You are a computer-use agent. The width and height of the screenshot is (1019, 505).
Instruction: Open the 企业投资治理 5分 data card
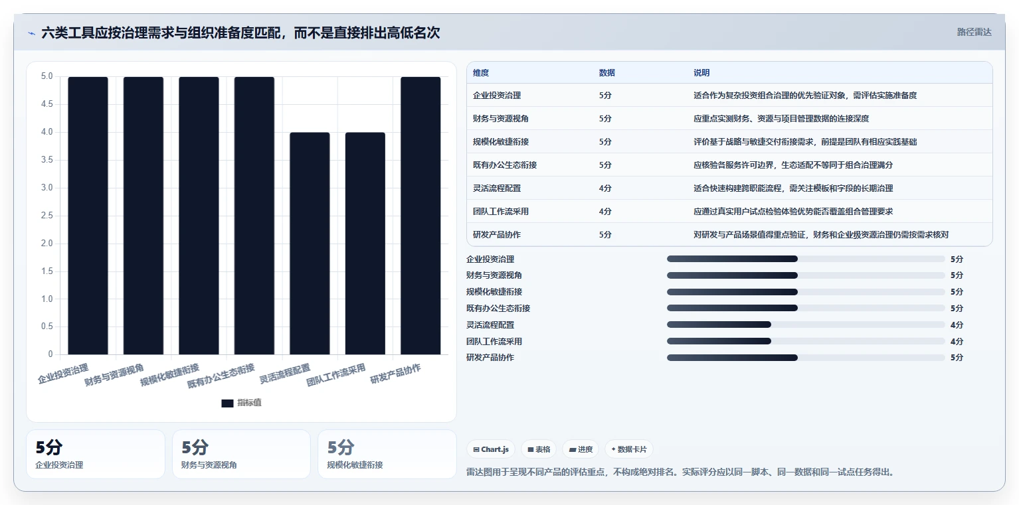tap(96, 454)
